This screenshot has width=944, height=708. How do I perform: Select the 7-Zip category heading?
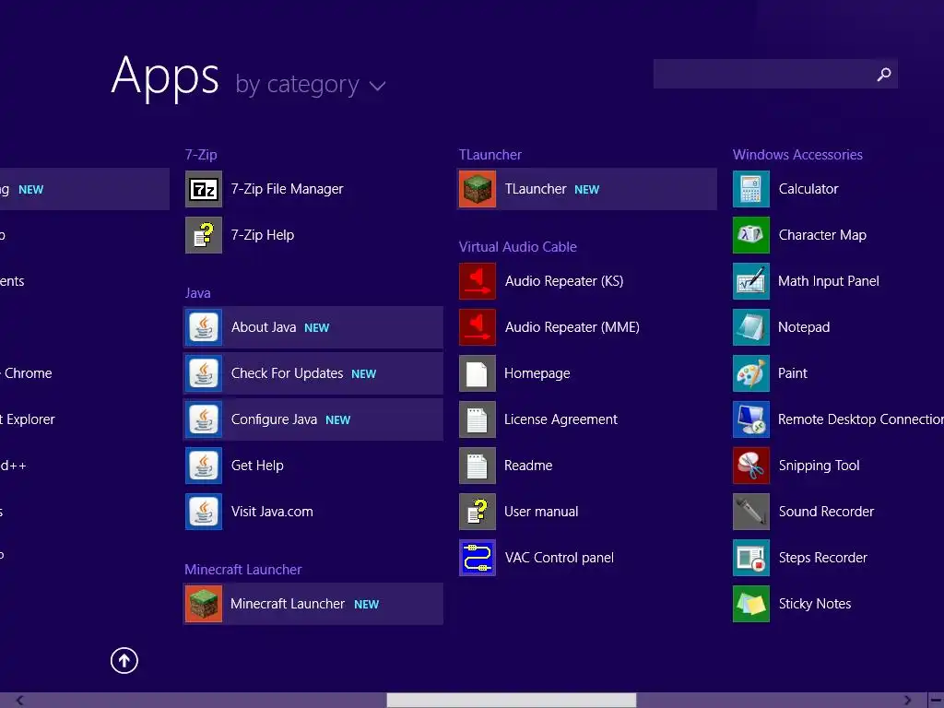[201, 155]
